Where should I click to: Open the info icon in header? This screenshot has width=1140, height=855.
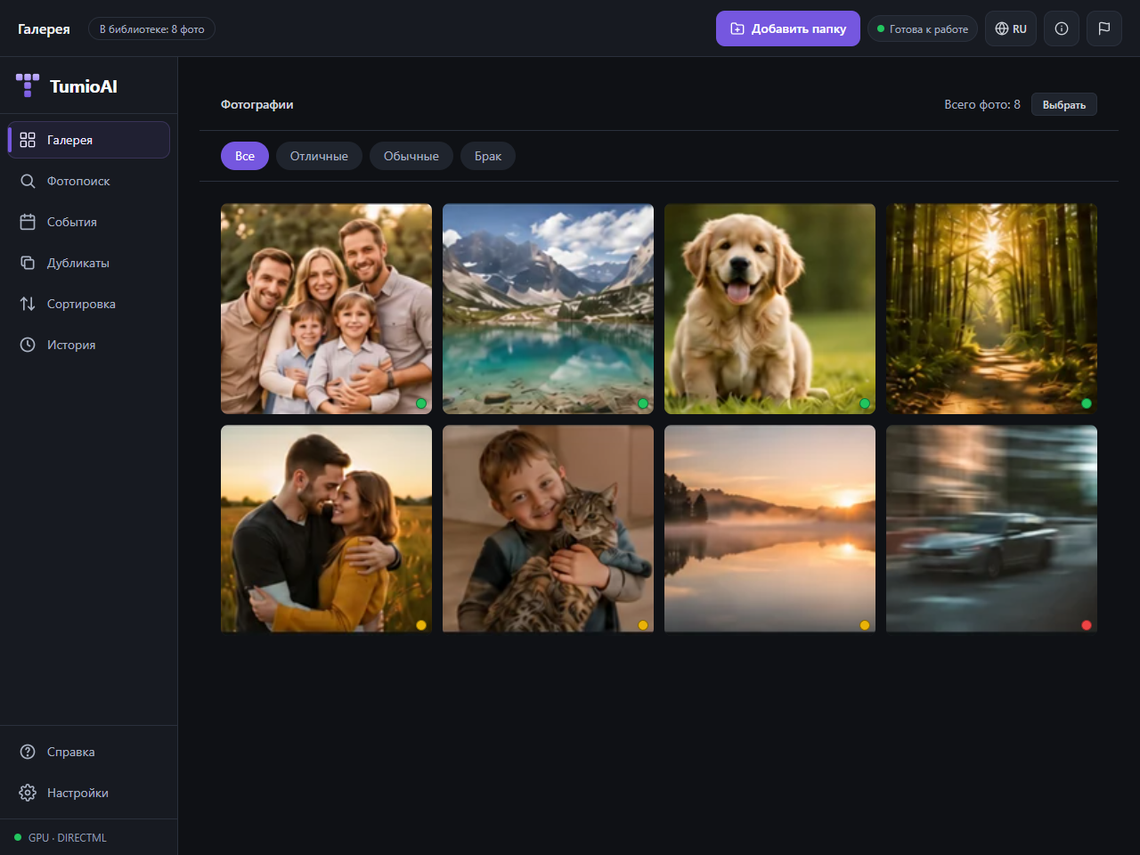click(x=1062, y=28)
